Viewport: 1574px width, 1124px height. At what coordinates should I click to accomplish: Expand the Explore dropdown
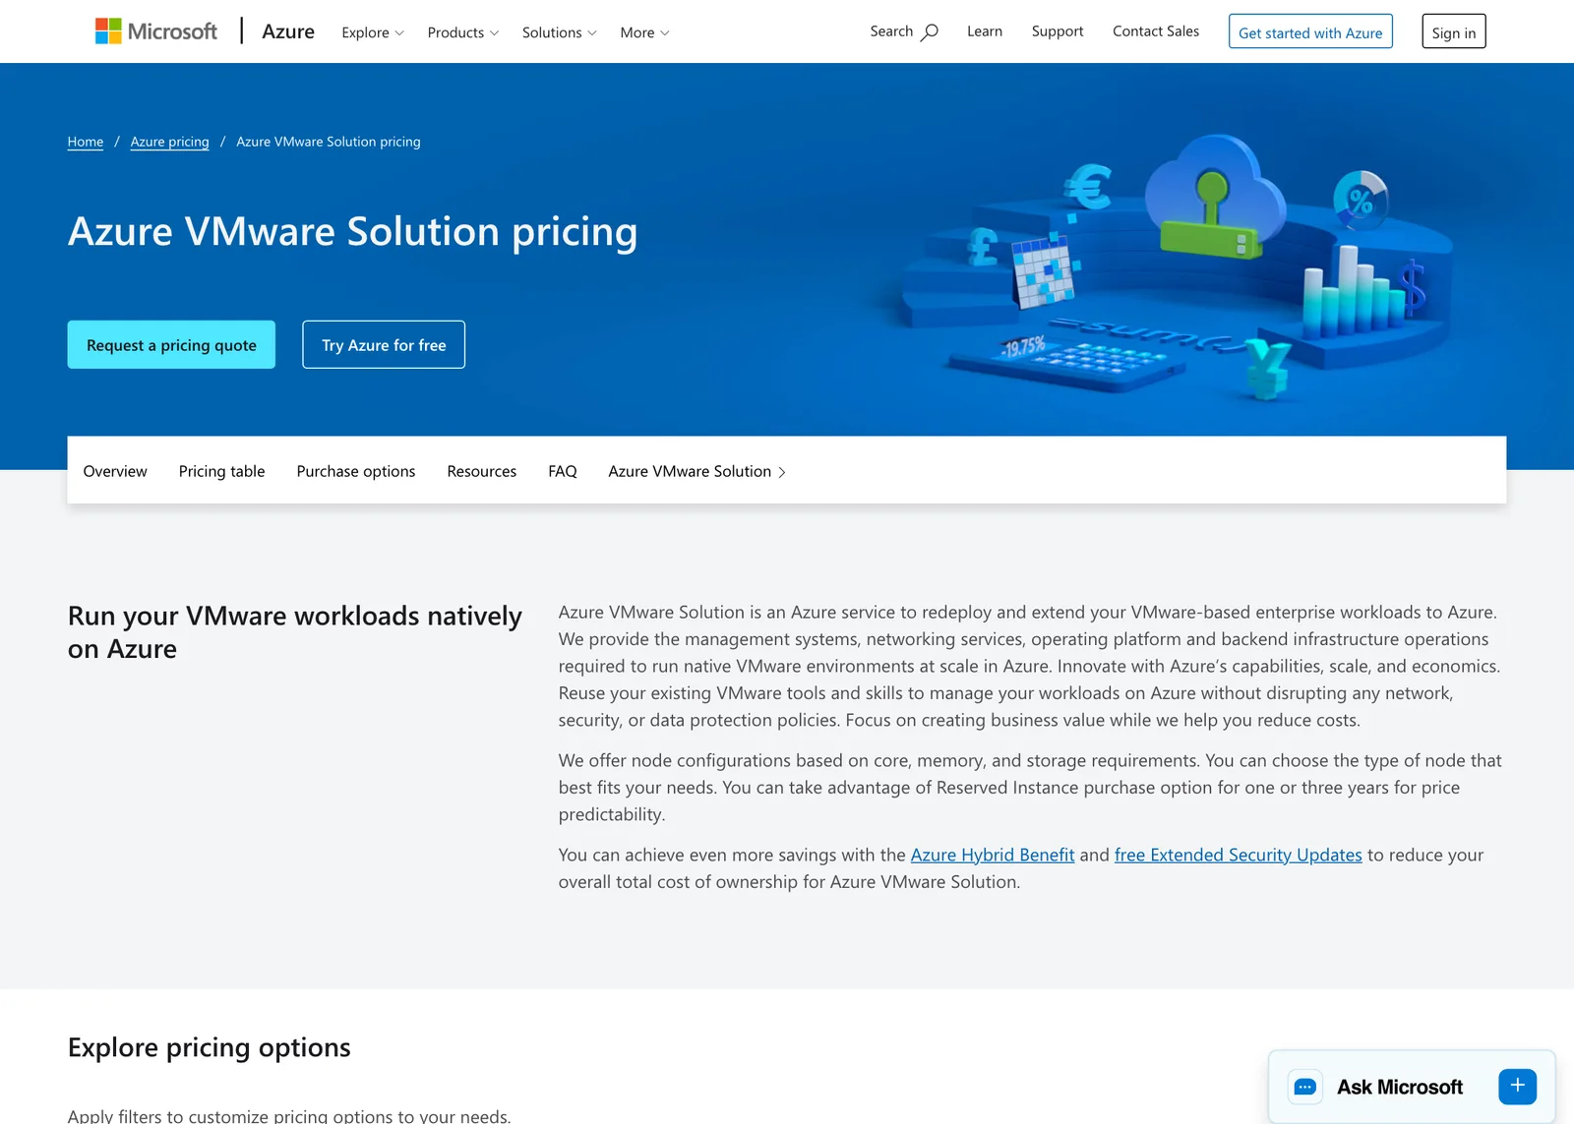373,32
